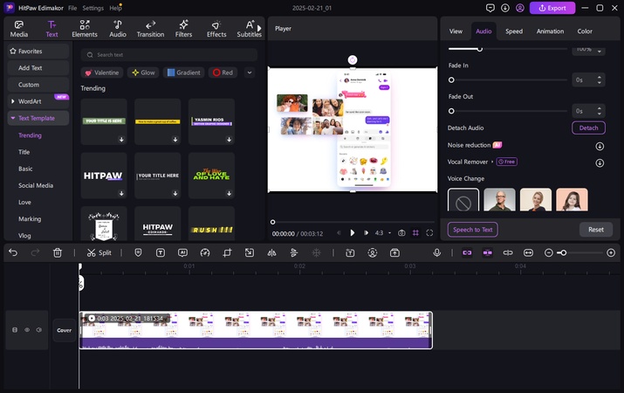The width and height of the screenshot is (624, 393).
Task: Open the Help menu
Action: click(115, 8)
